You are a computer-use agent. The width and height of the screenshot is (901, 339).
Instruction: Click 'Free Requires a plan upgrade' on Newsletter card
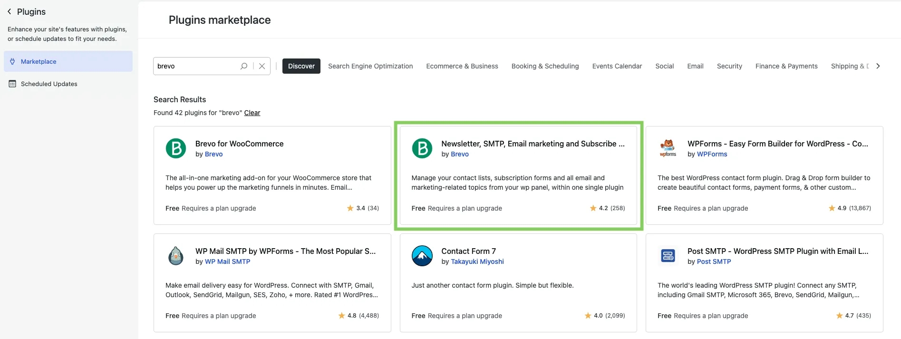(x=457, y=208)
